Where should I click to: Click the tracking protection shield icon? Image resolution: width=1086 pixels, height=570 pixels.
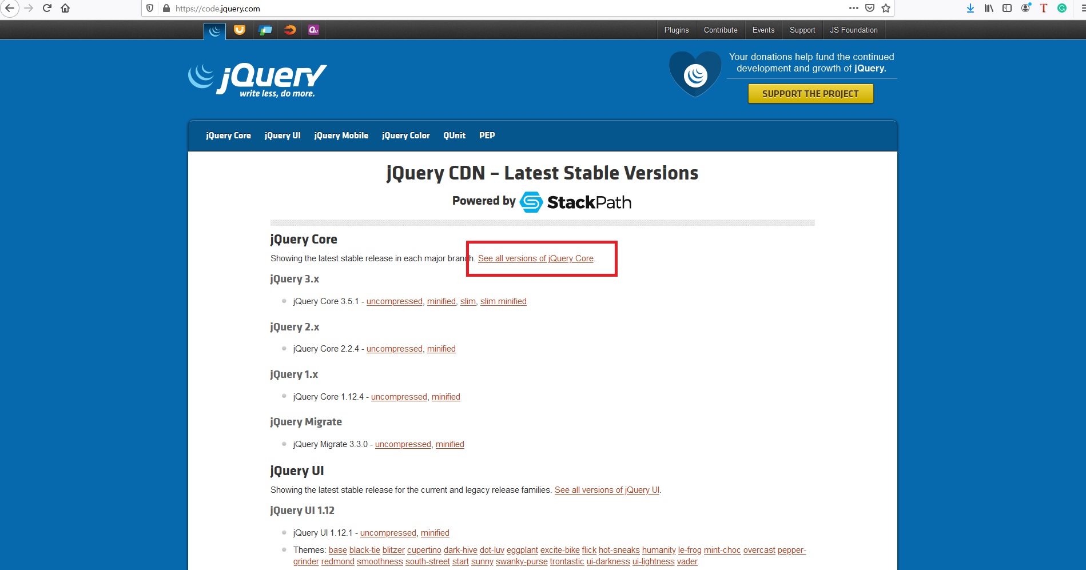coord(150,8)
